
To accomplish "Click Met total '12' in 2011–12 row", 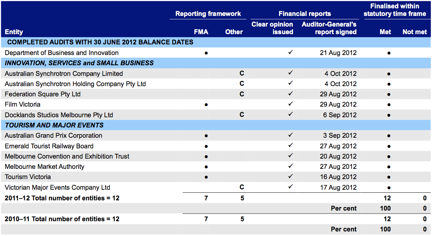I will click(387, 198).
